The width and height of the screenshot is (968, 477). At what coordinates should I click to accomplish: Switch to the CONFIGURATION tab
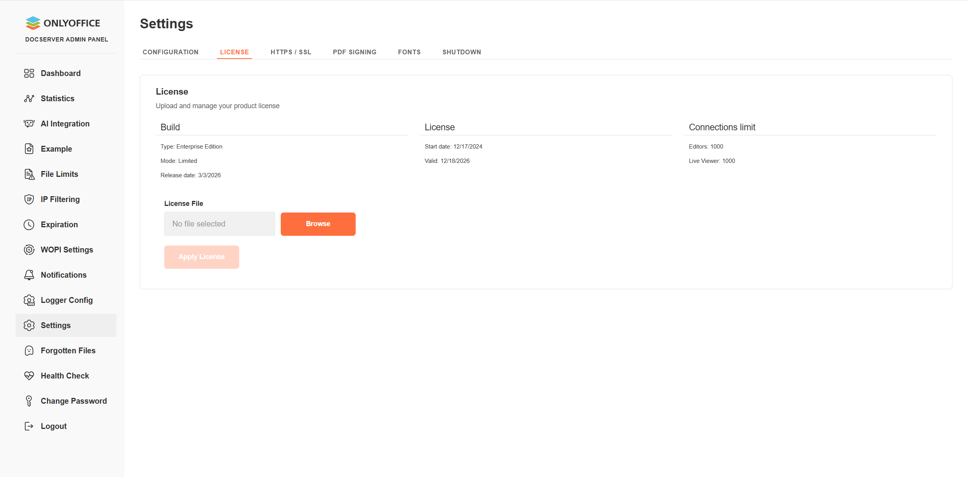point(171,52)
